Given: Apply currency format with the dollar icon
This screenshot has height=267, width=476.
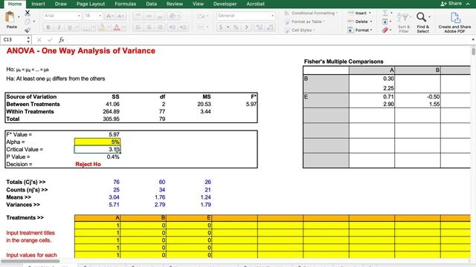Looking at the screenshot, I should [x=221, y=27].
